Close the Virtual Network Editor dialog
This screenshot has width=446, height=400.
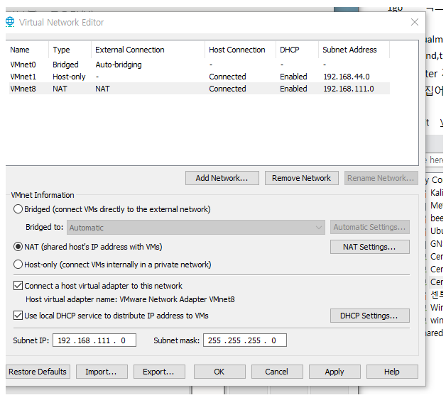(415, 22)
